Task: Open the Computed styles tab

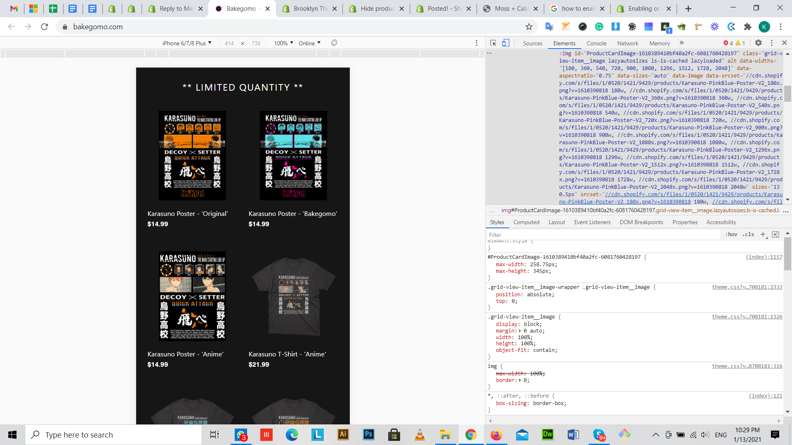Action: [526, 222]
